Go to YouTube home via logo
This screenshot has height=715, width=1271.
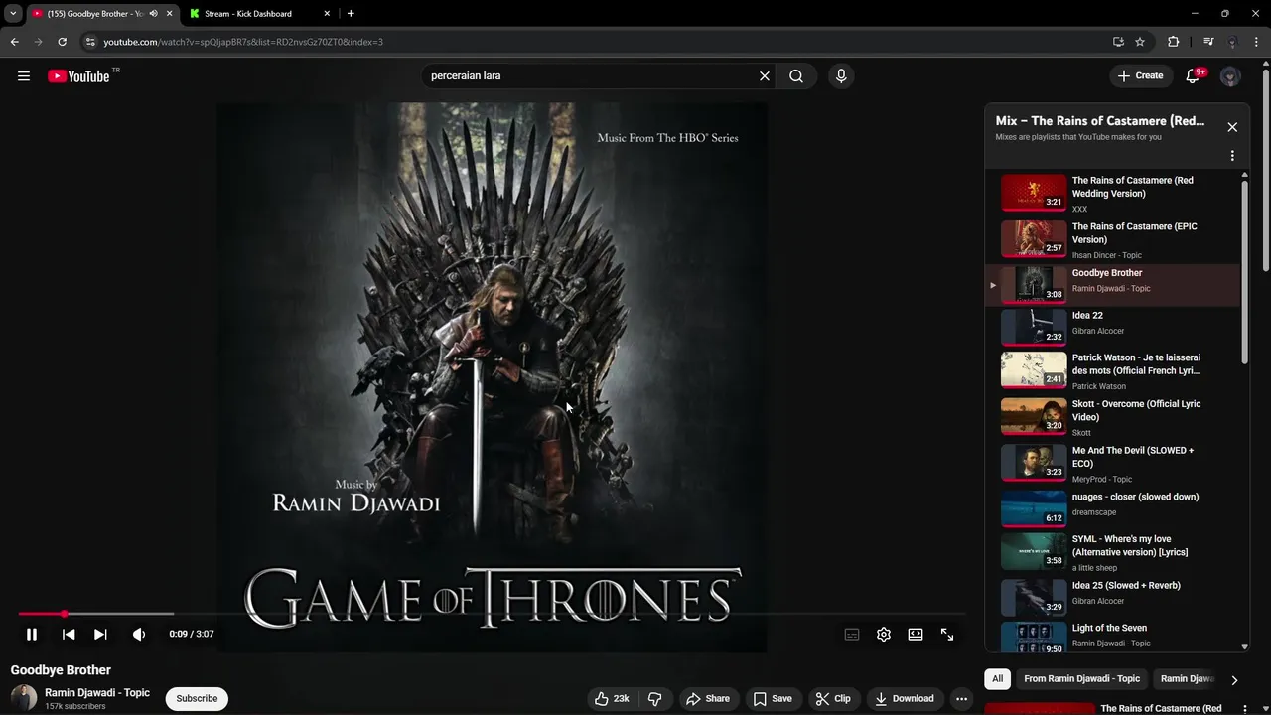tap(79, 76)
